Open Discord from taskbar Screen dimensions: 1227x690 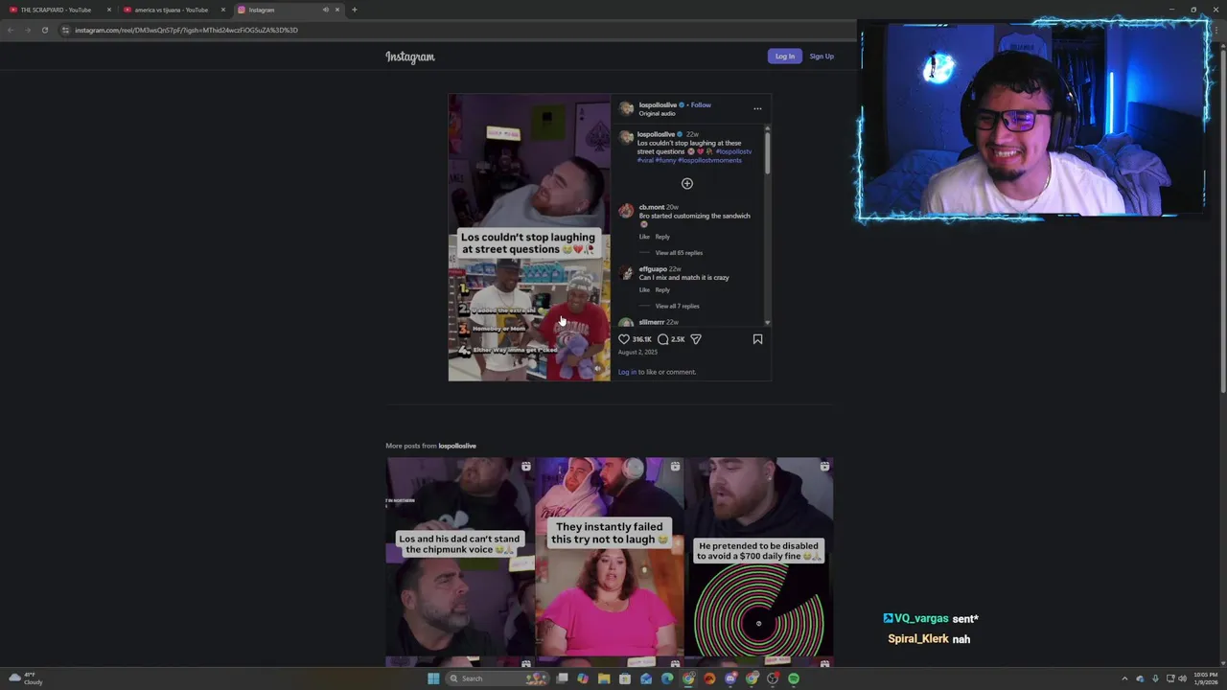730,678
